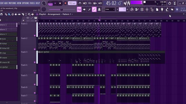Open the ADD menu
The width and height of the screenshot is (186, 104).
click(6, 3)
